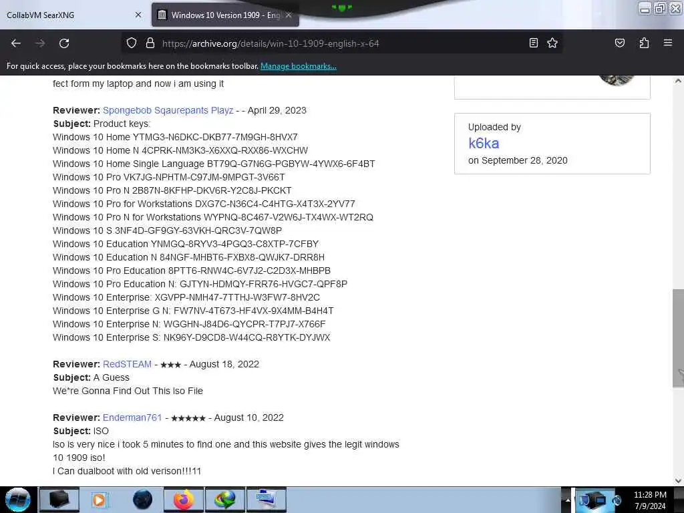Click Windows 10 Enterprise G N key line
This screenshot has width=684, height=513.
tap(193, 311)
